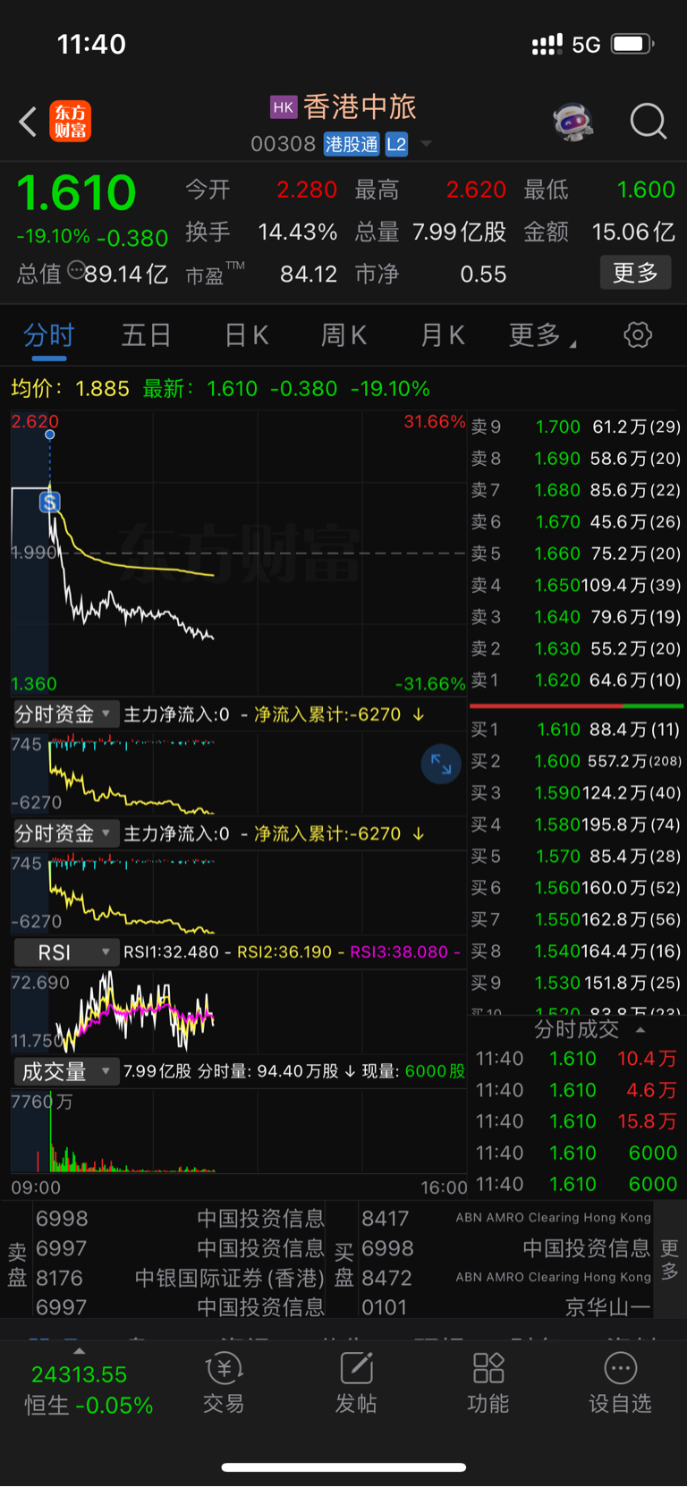This screenshot has height=1487, width=687.
Task: Switch to the 月K tab
Action: [443, 335]
